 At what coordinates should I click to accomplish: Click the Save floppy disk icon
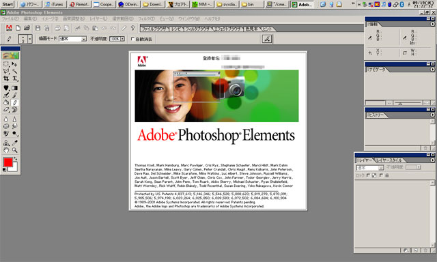(x=38, y=28)
